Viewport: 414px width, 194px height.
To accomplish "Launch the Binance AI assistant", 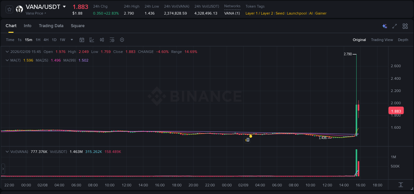I will pyautogui.click(x=385, y=26).
